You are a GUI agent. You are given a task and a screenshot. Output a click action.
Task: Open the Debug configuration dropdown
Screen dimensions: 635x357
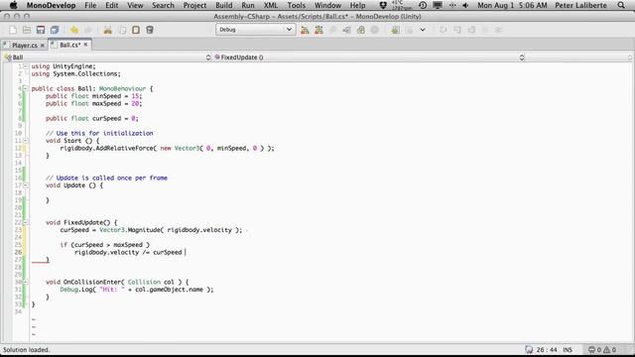(255, 30)
